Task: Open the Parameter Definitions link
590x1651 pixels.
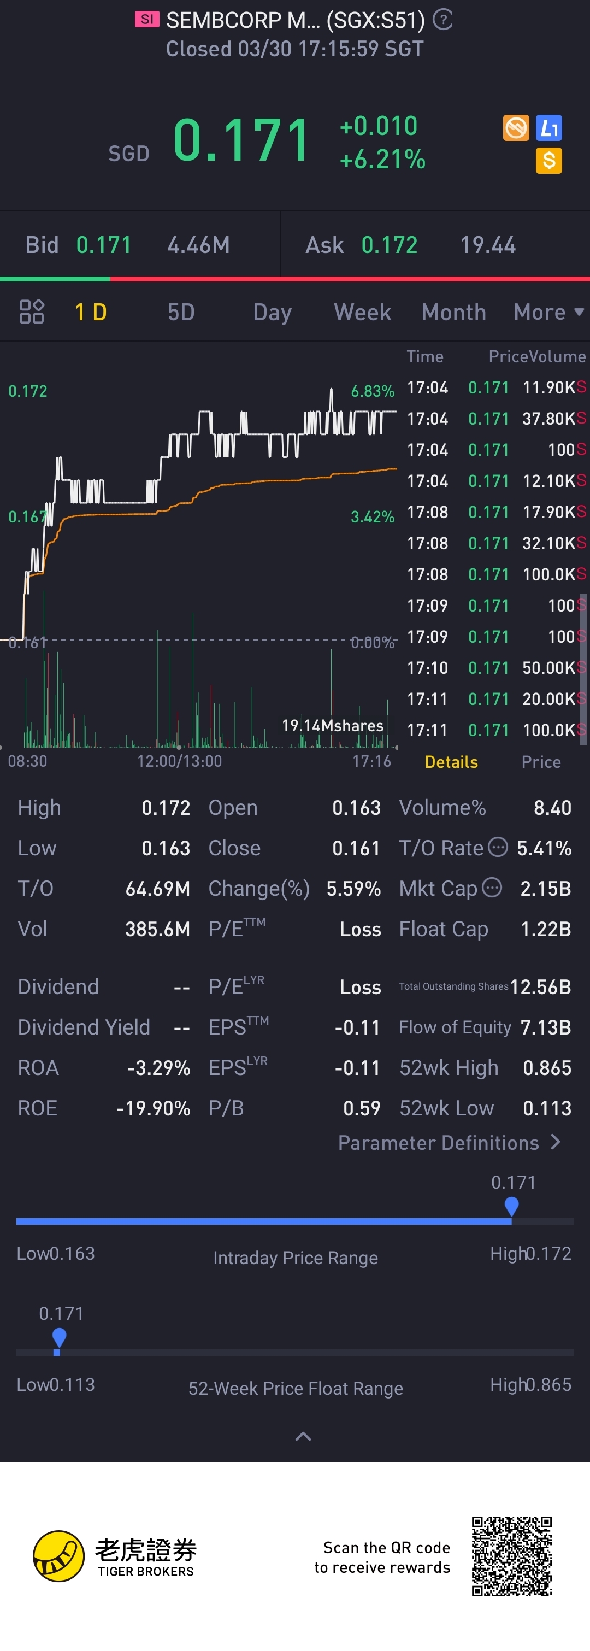Action: pyautogui.click(x=449, y=1142)
